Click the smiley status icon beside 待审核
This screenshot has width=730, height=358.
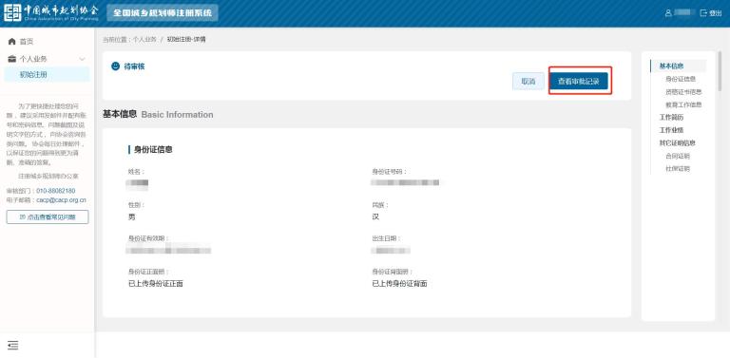[115, 66]
